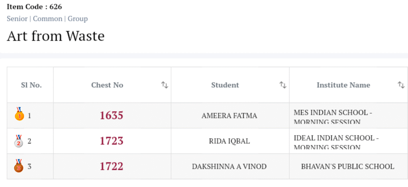Click student name AMEERA FATMA
408x187 pixels.
click(x=229, y=116)
